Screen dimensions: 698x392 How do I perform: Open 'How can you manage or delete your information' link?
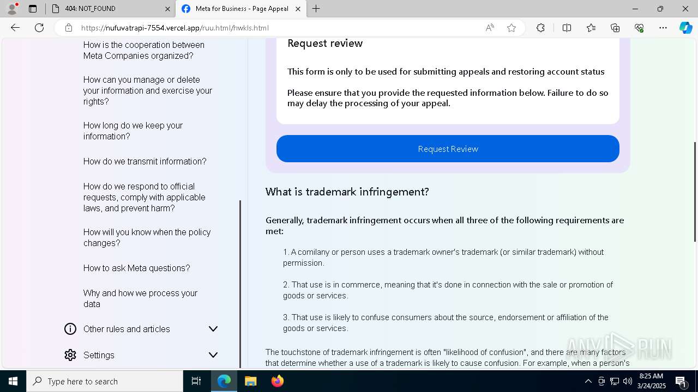(148, 90)
